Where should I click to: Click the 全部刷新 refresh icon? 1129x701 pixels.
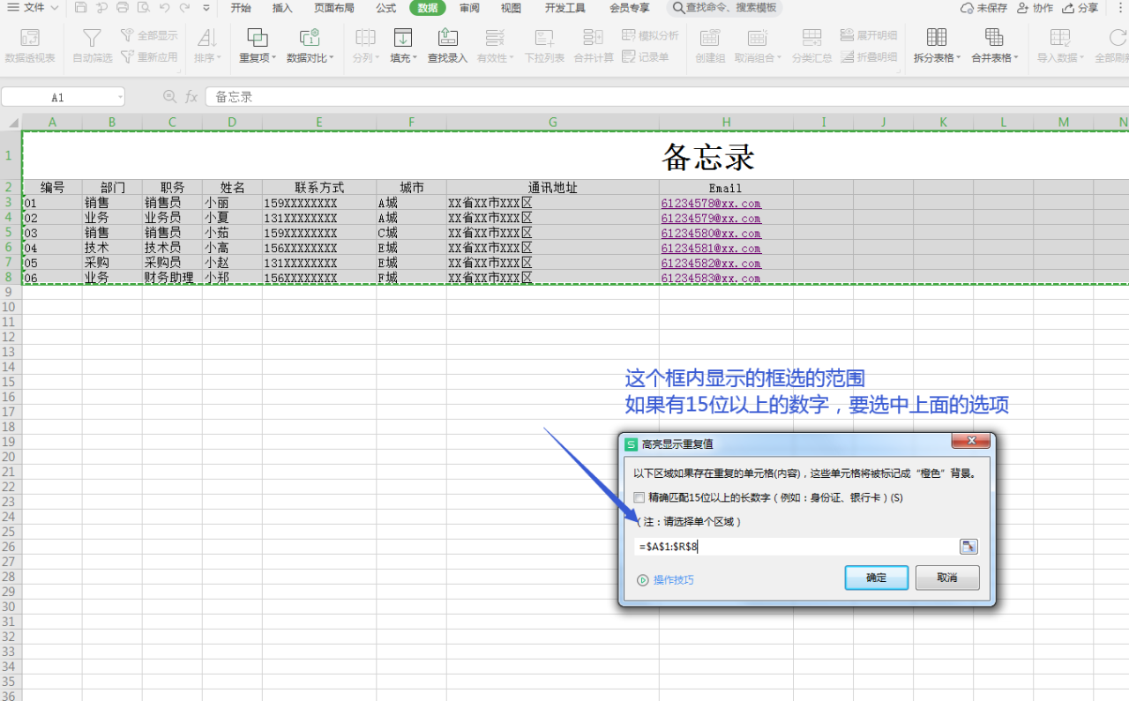1118,37
